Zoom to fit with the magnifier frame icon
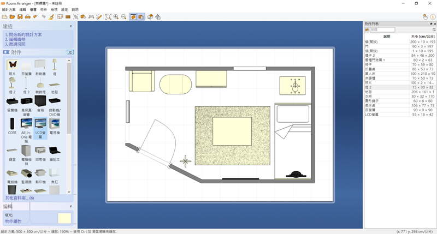 click(x=108, y=17)
